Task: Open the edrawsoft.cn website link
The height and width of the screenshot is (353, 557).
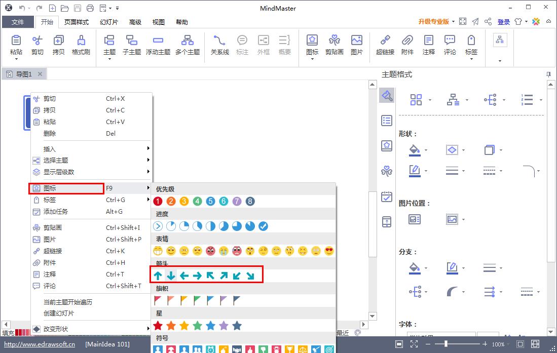Action: point(40,344)
